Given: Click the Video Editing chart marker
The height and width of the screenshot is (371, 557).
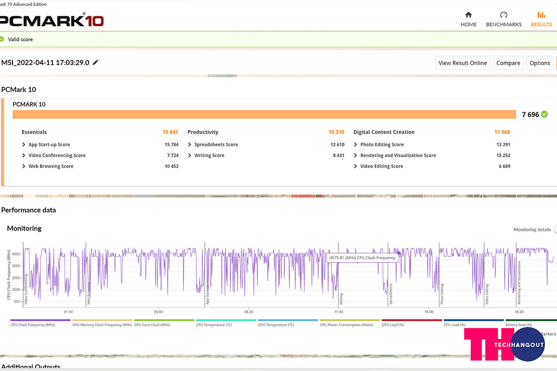Looking at the screenshot, I should pyautogui.click(x=487, y=294).
